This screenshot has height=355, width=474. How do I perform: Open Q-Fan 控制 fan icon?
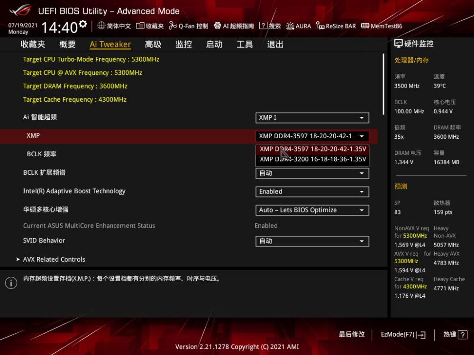tap(173, 26)
